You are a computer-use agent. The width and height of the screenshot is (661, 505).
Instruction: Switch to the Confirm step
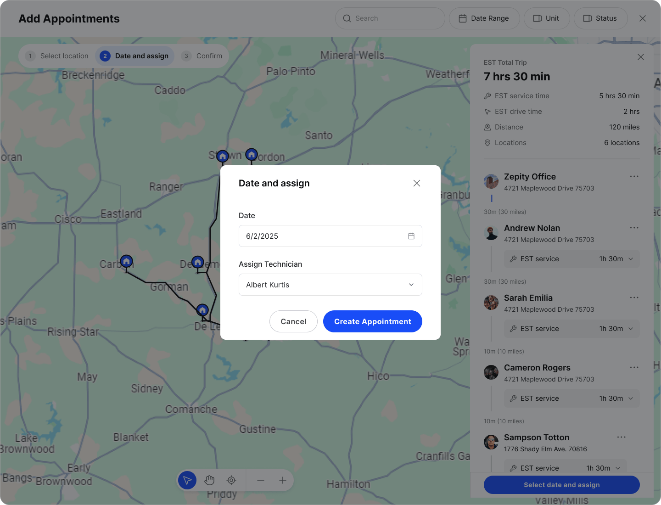point(202,56)
